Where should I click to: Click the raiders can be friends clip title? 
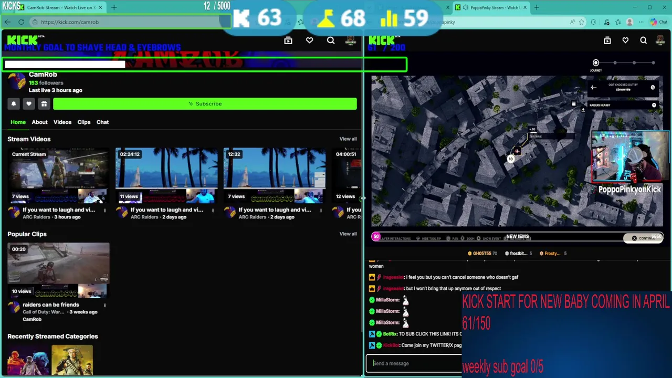pyautogui.click(x=51, y=304)
